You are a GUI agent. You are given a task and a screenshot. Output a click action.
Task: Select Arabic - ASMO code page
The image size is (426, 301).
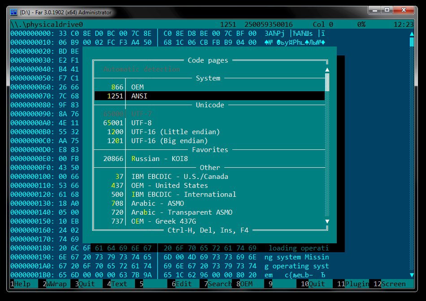click(209, 203)
